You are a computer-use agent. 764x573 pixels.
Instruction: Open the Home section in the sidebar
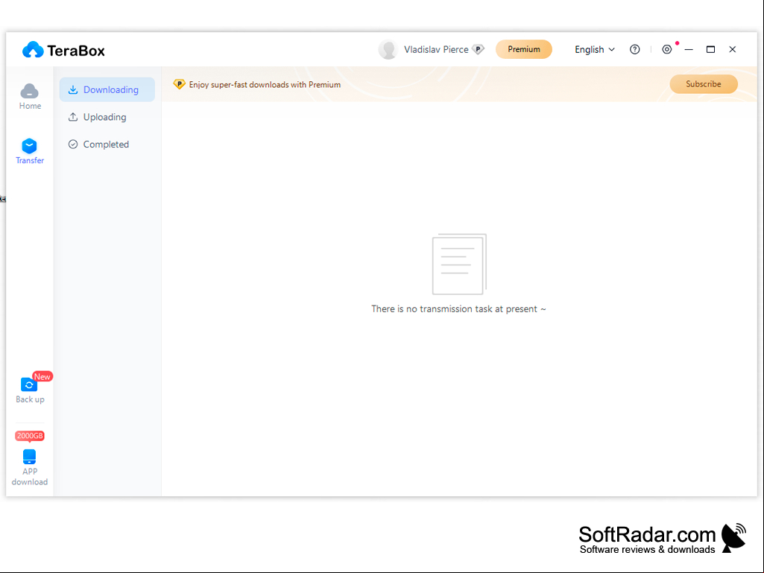pyautogui.click(x=30, y=96)
